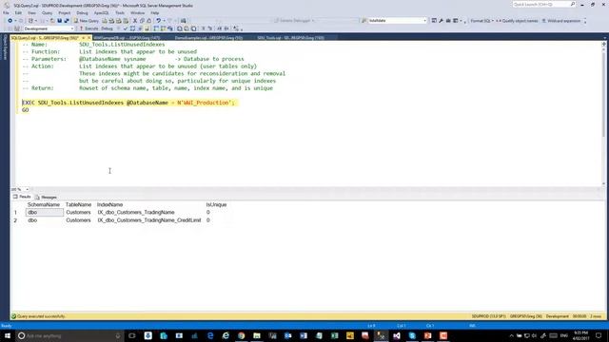Viewport: 609px width, 342px height.
Task: Open the Project menu
Action: [x=65, y=12]
